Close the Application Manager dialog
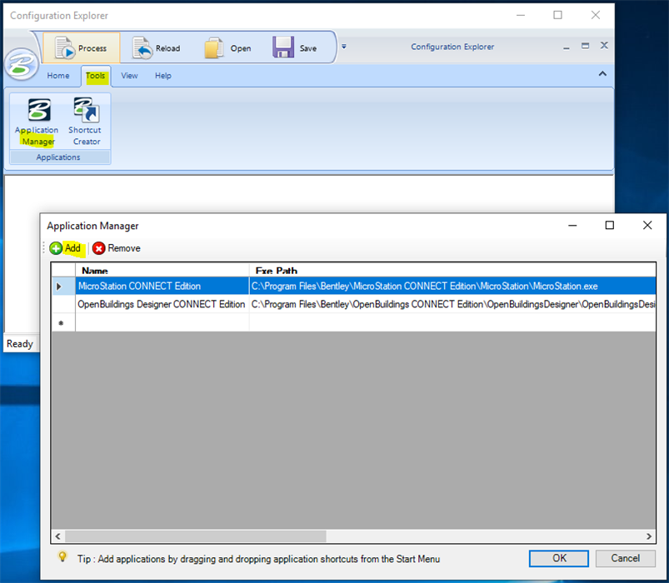Image resolution: width=669 pixels, height=583 pixels. coord(647,225)
